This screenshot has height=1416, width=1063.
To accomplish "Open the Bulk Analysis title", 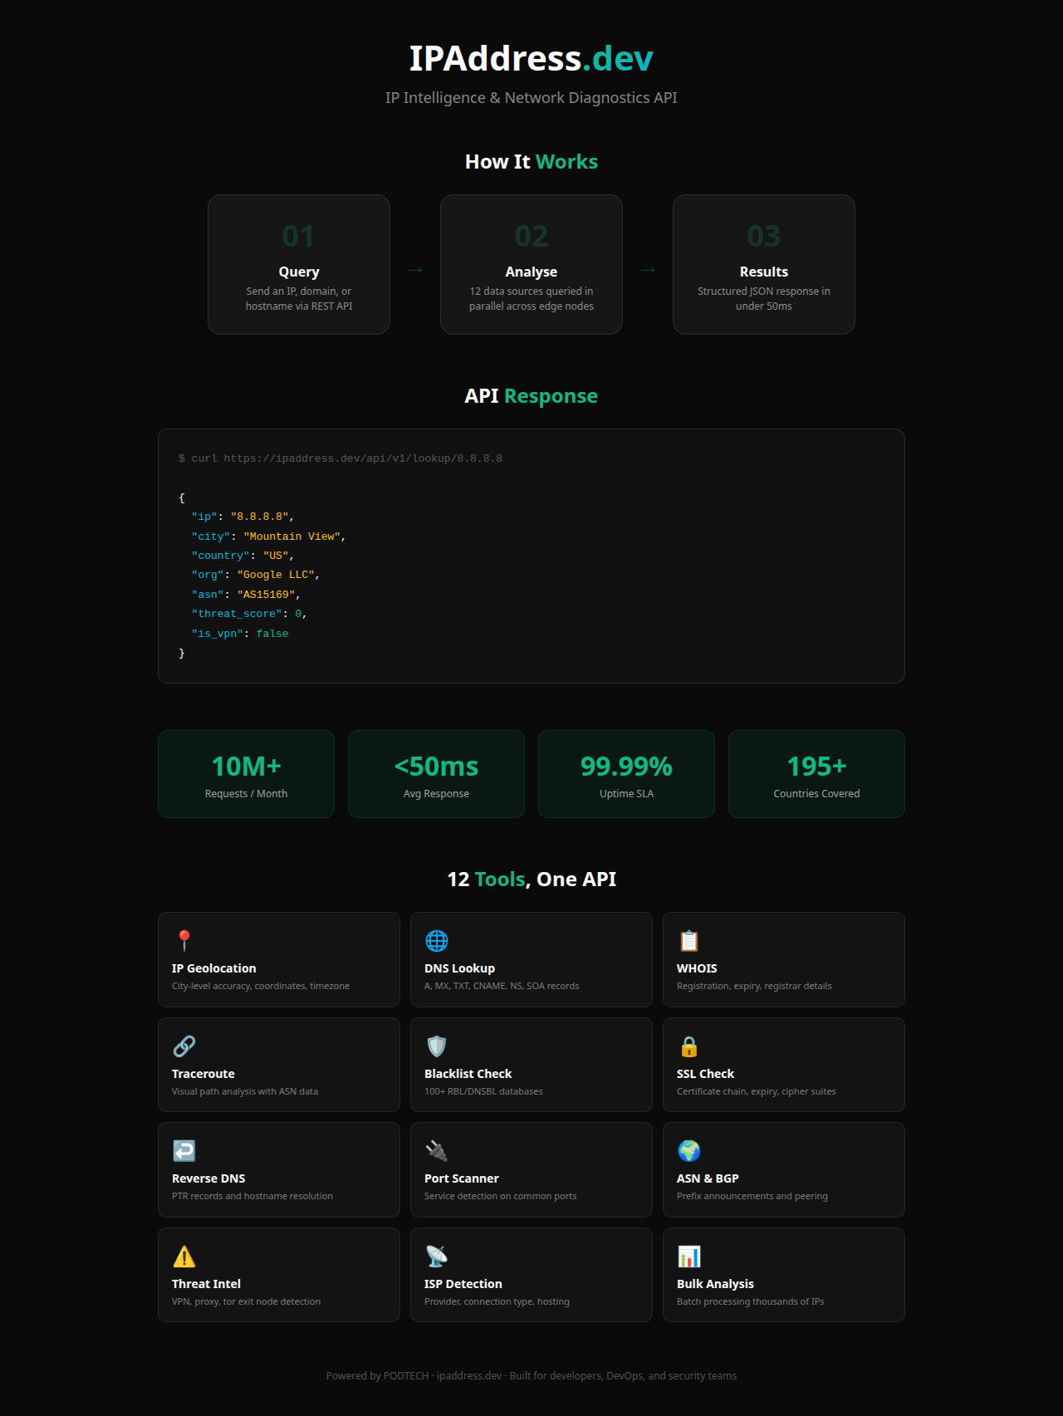I will pyautogui.click(x=715, y=1284).
